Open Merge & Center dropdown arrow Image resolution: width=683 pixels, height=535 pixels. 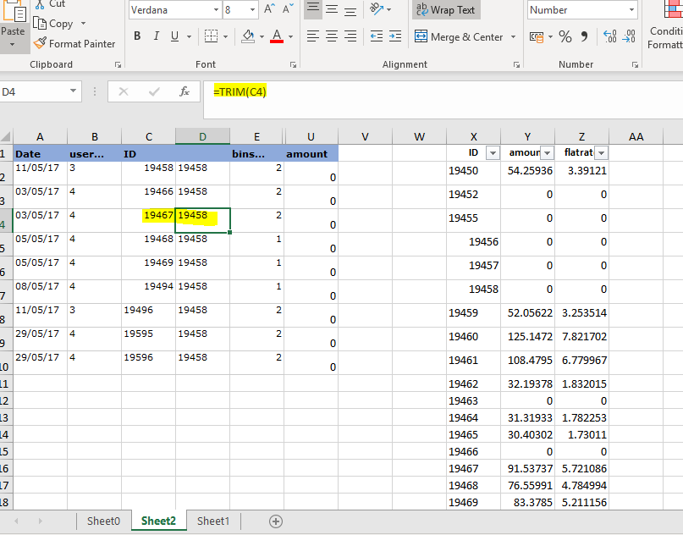513,37
